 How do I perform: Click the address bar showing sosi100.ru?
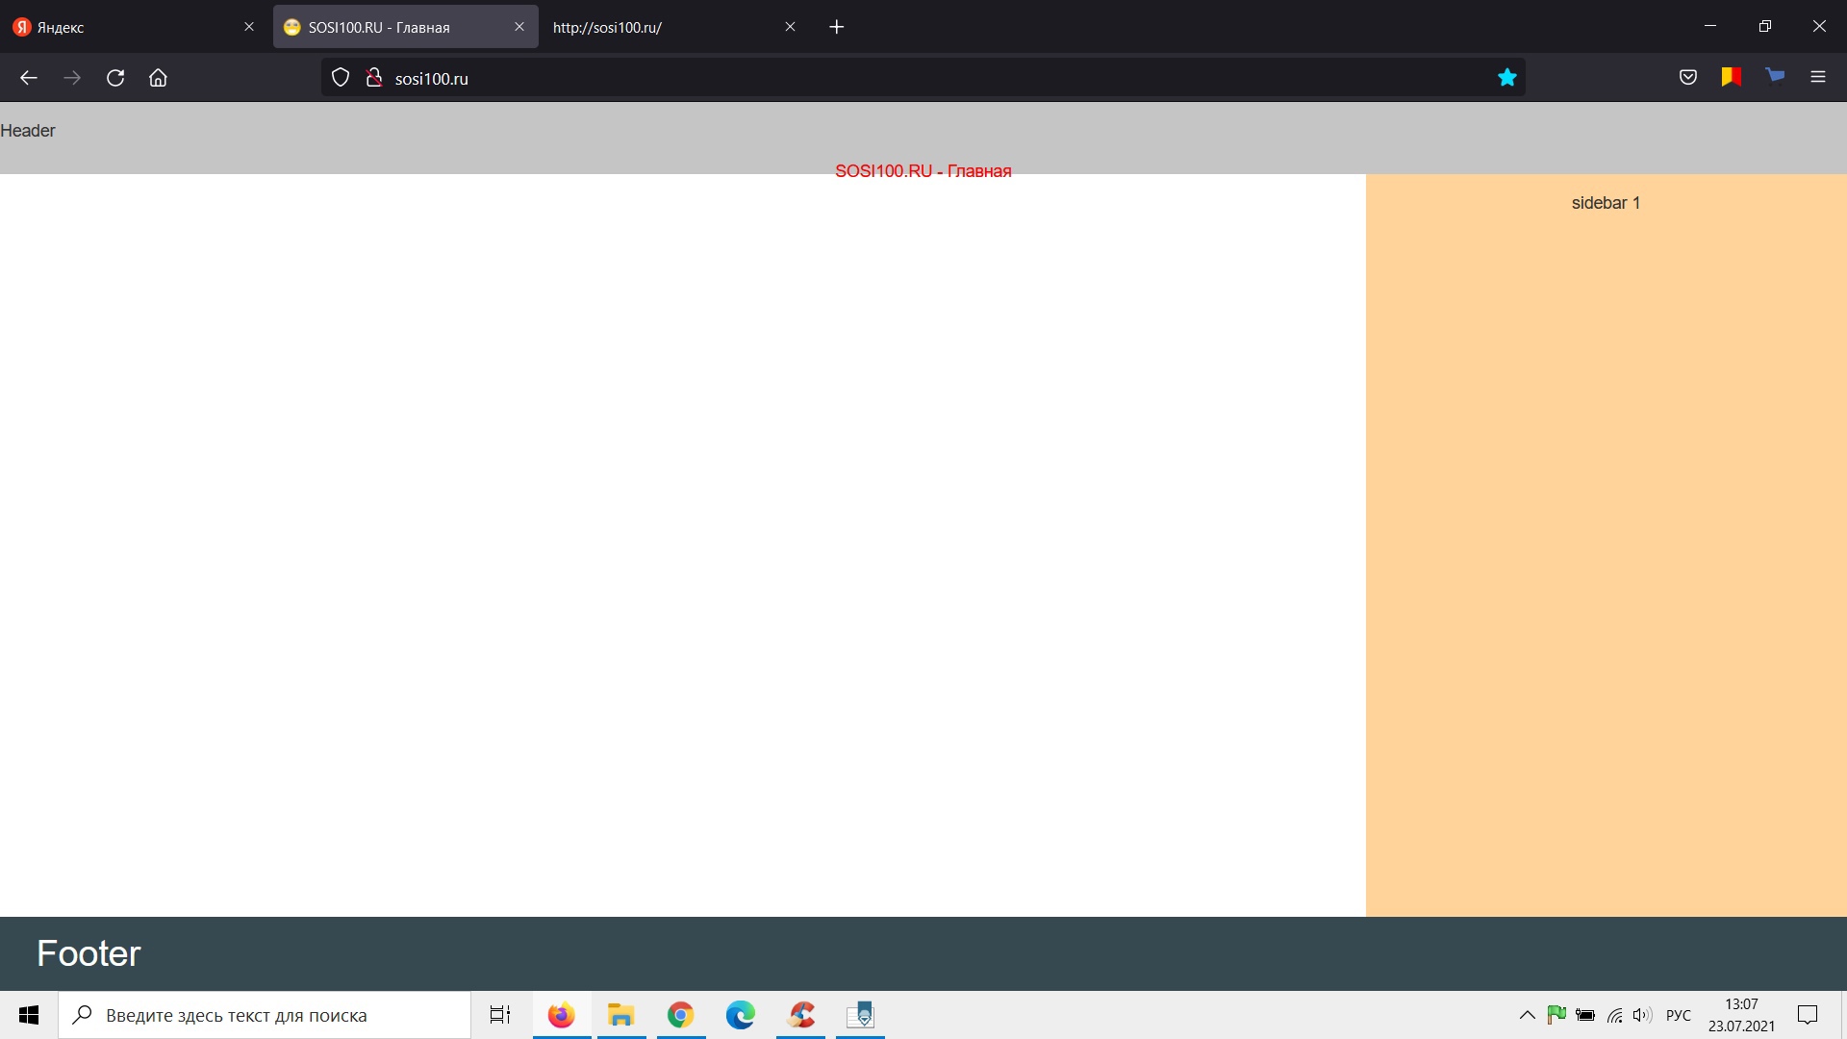point(866,78)
